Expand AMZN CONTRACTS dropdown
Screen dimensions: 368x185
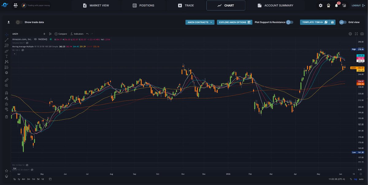click(x=200, y=22)
